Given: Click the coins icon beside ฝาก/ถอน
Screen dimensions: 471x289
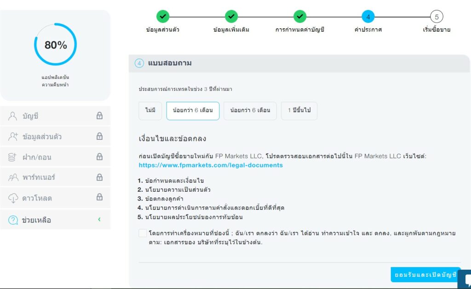Looking at the screenshot, I should pyautogui.click(x=13, y=157).
